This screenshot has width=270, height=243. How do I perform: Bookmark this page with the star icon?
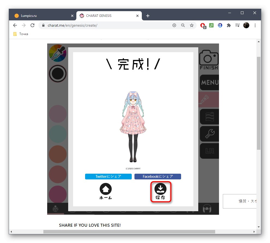coord(192,25)
